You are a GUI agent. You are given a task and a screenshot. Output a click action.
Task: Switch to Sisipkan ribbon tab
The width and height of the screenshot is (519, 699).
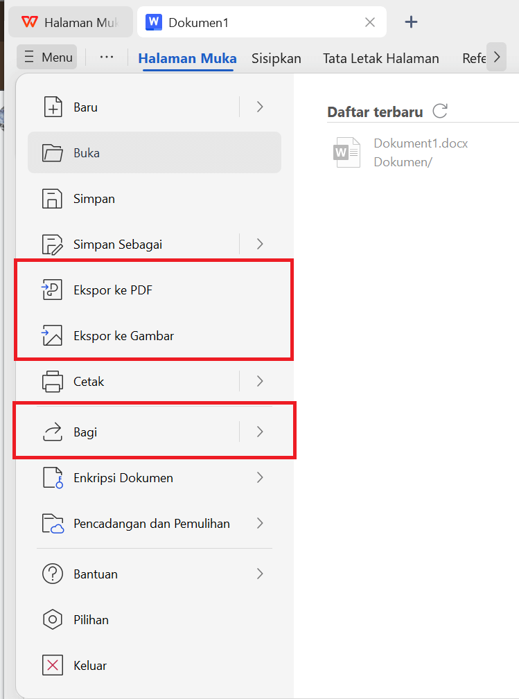coord(276,58)
